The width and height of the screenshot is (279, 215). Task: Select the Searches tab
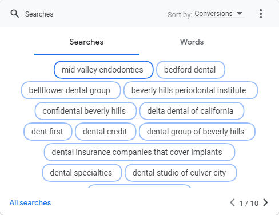(x=87, y=42)
